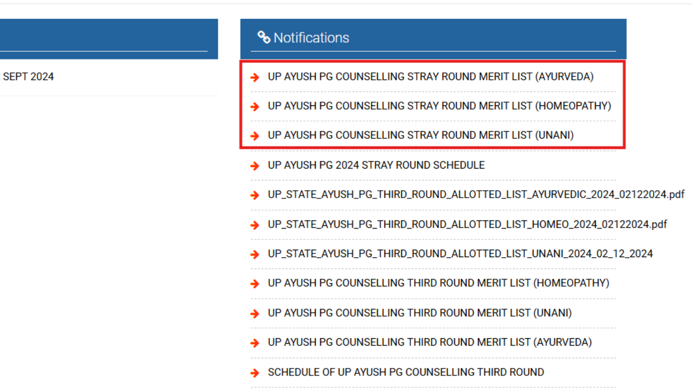The image size is (692, 389).
Task: Click the arrow beside THIRD ROUND MERIT LIST (AYURVEDA)
Action: click(x=255, y=343)
